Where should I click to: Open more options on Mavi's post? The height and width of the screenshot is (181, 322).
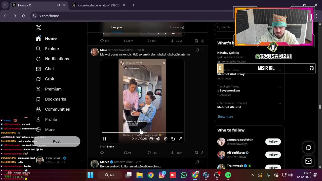click(x=203, y=50)
